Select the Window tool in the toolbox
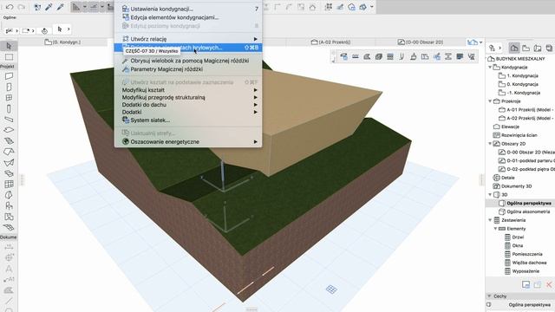This screenshot has height=312, width=555. coord(9,98)
